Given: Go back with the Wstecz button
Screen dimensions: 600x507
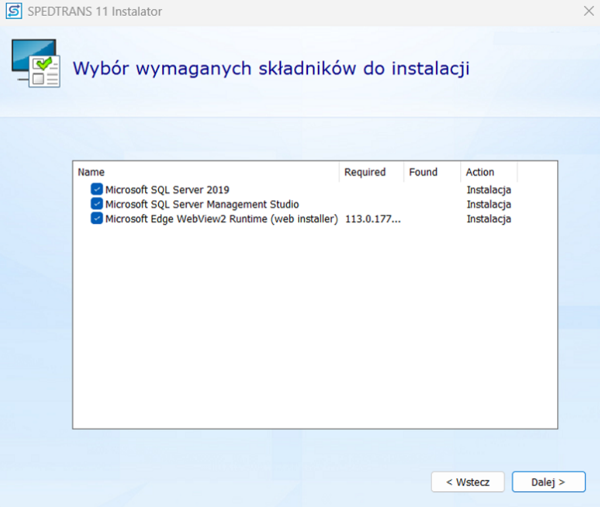Looking at the screenshot, I should (467, 482).
